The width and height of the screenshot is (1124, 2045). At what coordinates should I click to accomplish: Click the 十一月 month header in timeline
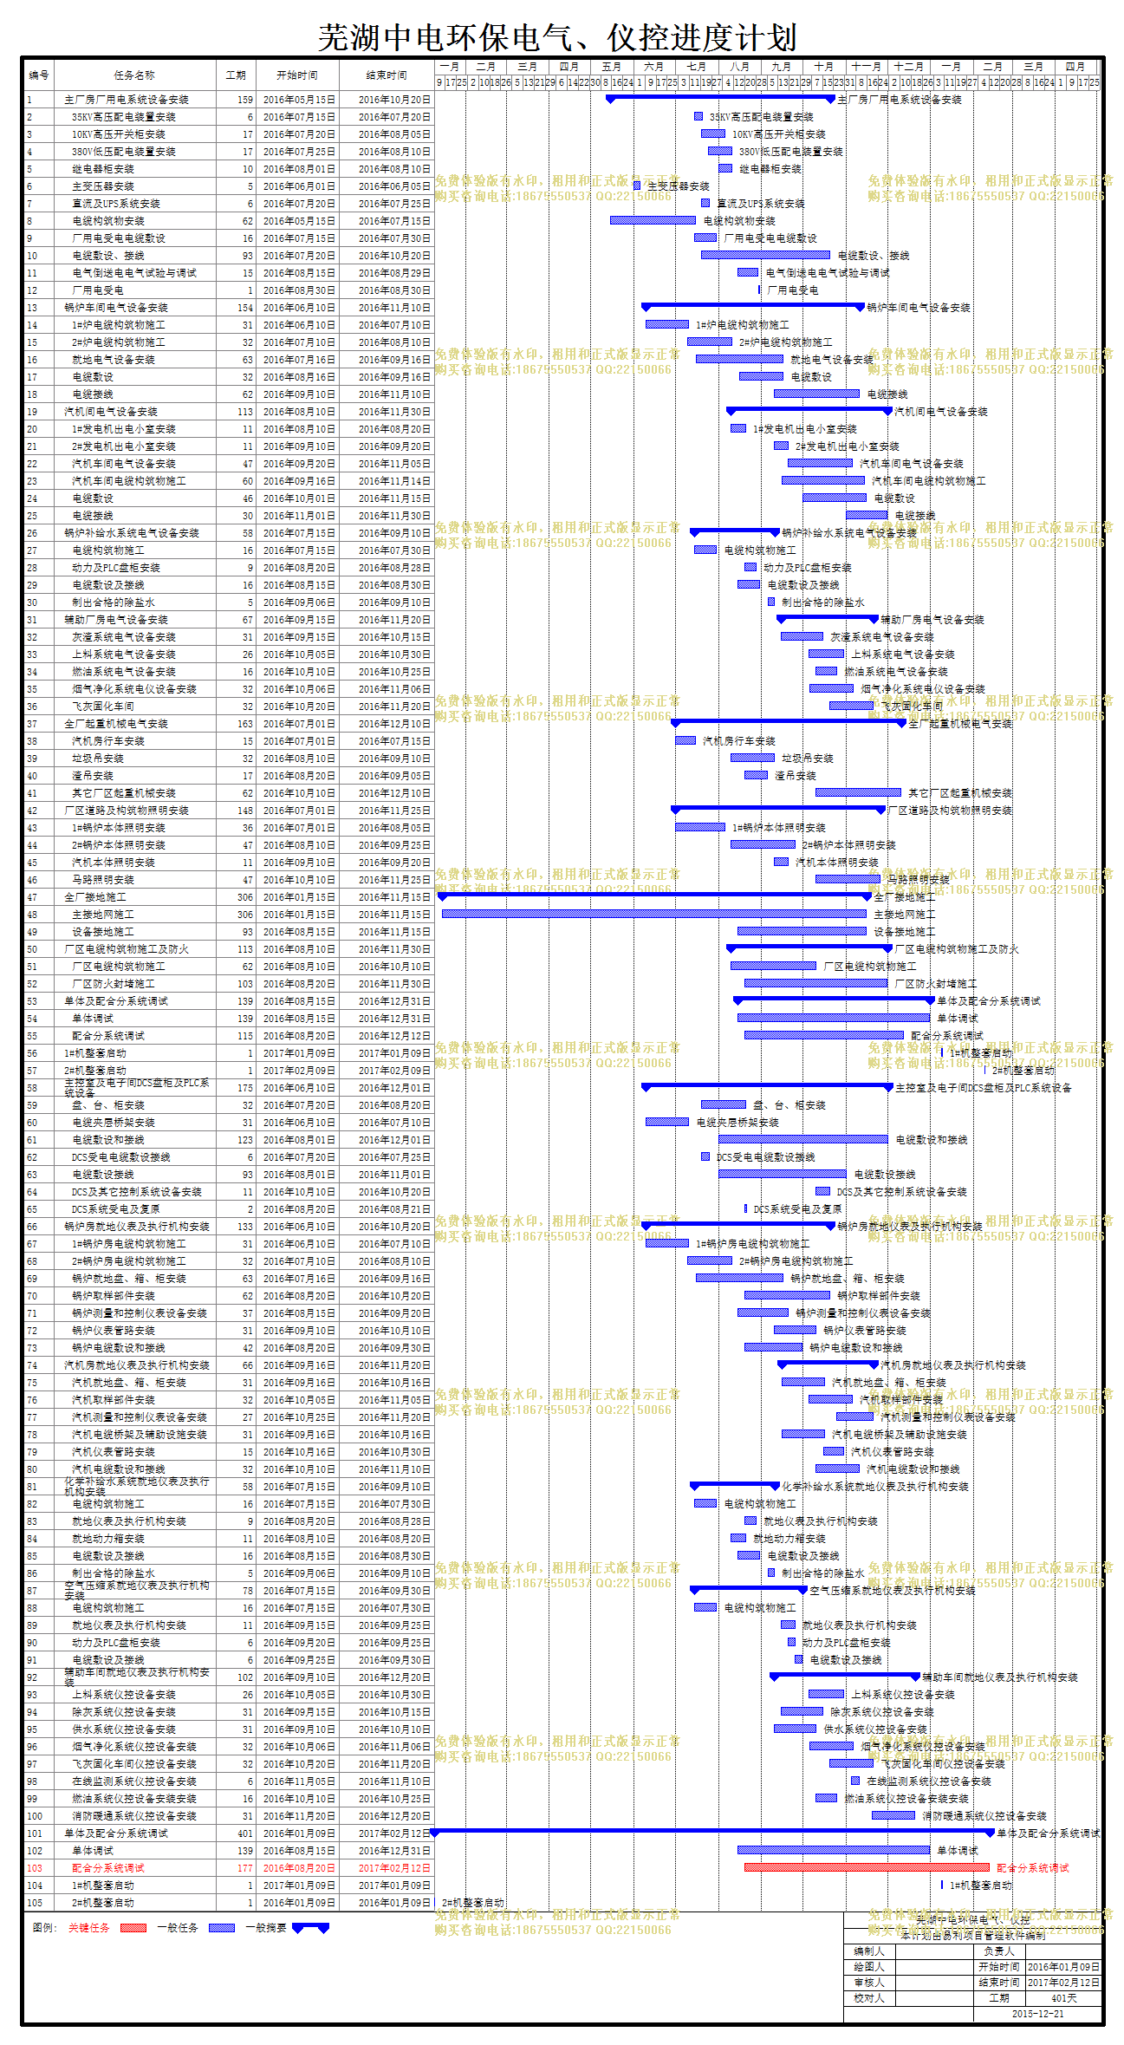[x=866, y=67]
